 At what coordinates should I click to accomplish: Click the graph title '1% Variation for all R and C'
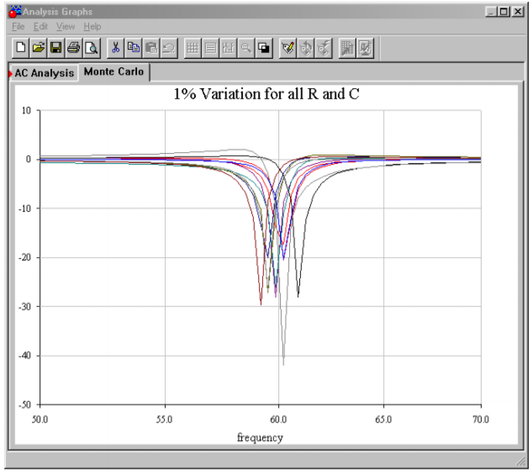(x=266, y=94)
